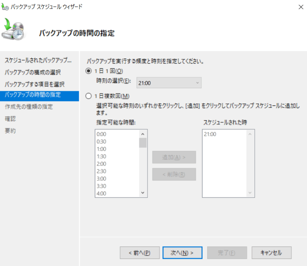Select 1:00 in available times list
Screen dimensions: 307x266
coord(117,149)
